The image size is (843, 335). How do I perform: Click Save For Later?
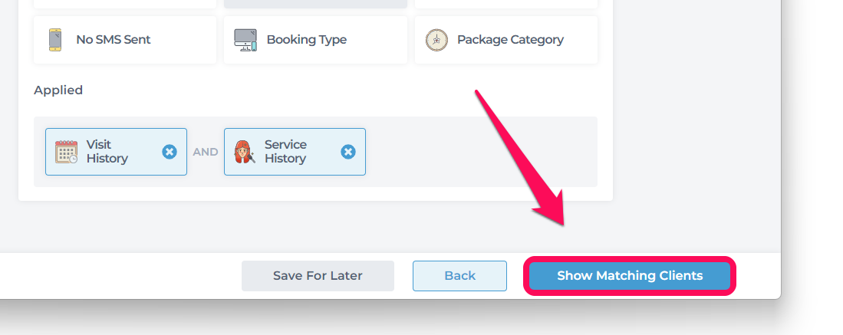click(x=318, y=276)
